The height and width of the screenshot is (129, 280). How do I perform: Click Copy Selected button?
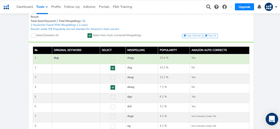tap(192, 36)
